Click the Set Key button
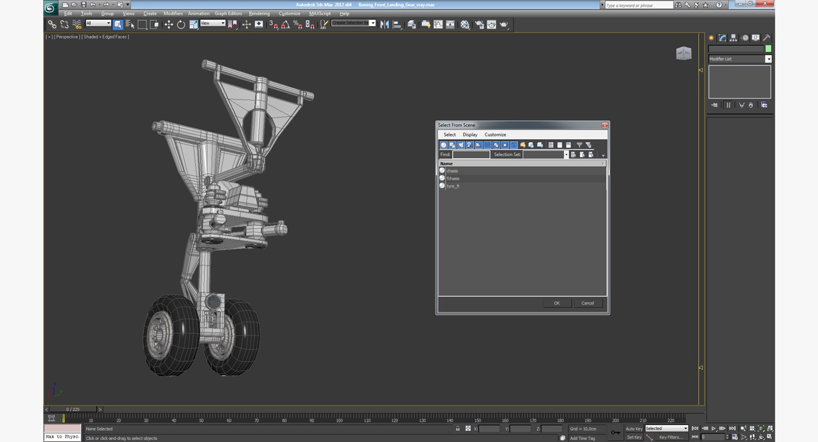 point(634,437)
